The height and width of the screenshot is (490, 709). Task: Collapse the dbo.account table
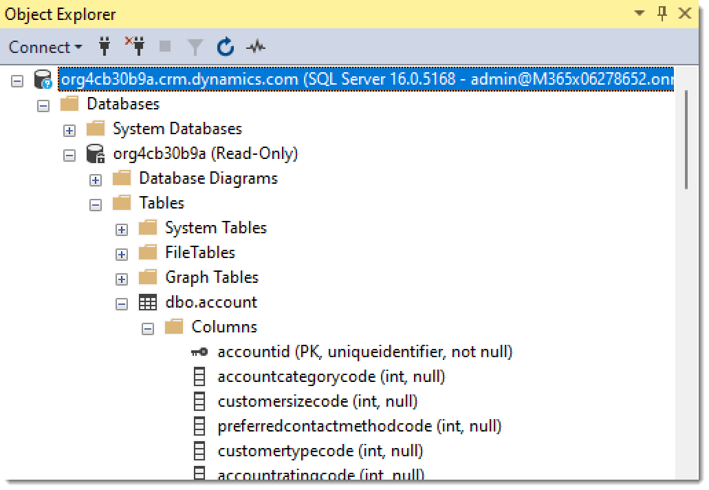[x=122, y=304]
